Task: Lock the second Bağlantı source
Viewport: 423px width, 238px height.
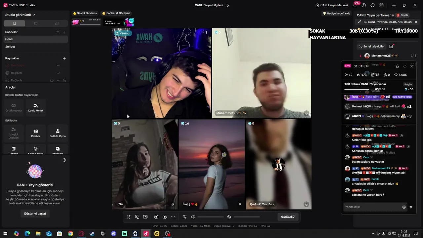Action: coord(64,80)
